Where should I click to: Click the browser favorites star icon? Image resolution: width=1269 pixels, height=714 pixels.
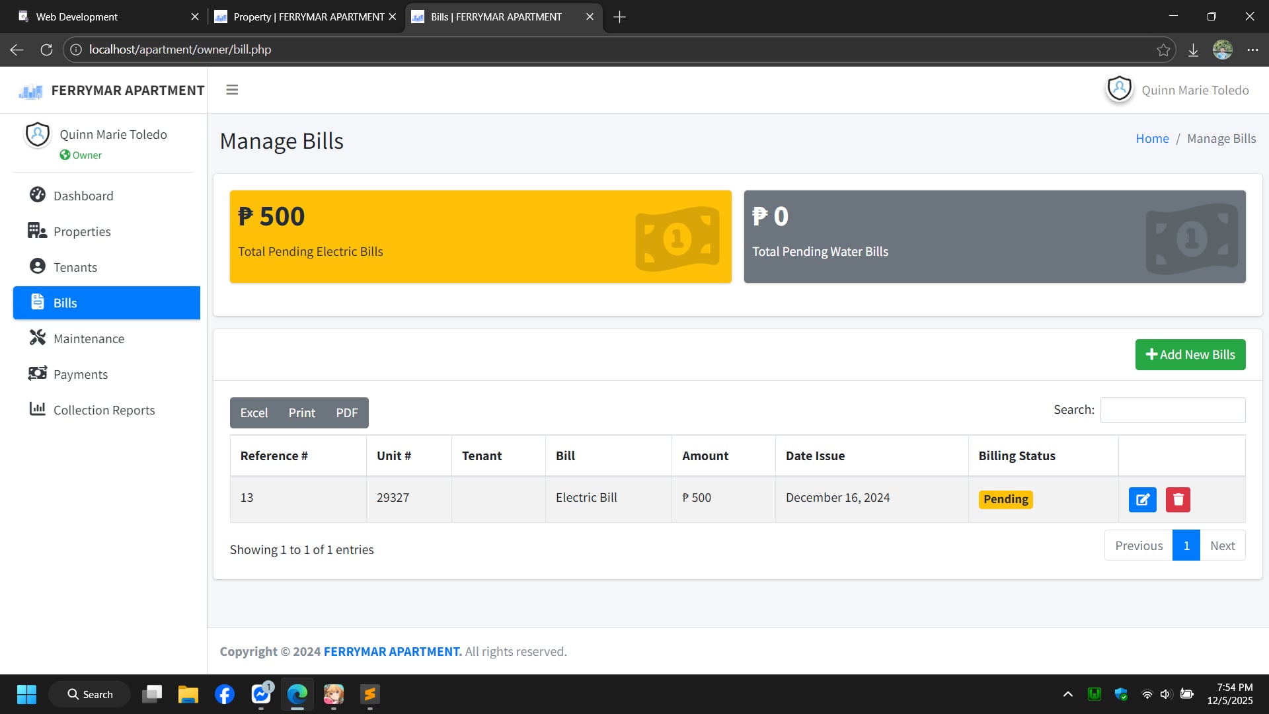1163,50
